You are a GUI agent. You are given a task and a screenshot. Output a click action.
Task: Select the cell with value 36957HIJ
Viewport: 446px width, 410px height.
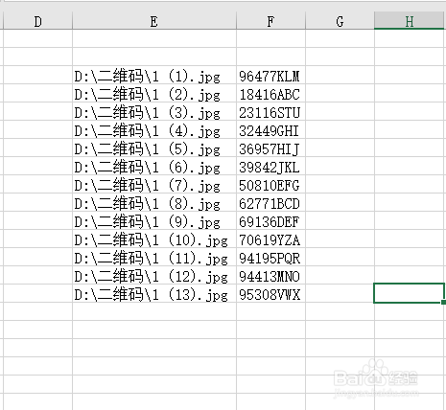[270, 148]
